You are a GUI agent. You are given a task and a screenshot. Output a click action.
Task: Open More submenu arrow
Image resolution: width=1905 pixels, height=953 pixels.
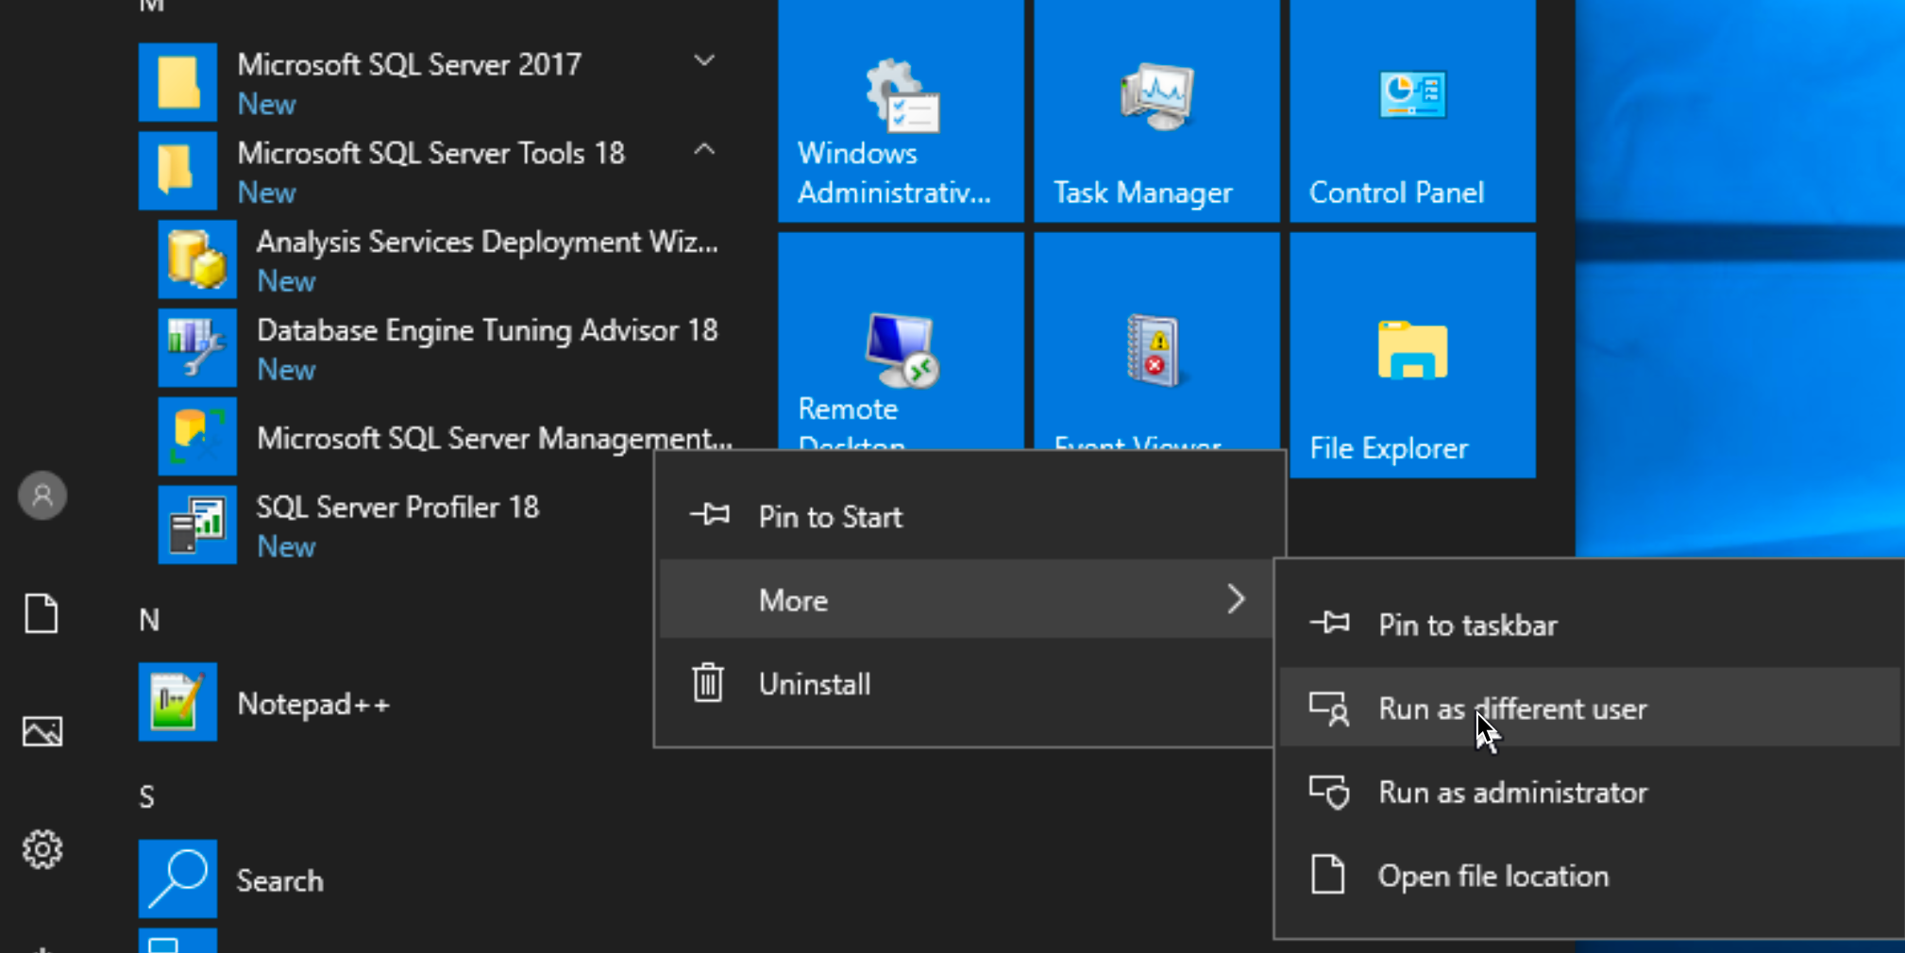pyautogui.click(x=1236, y=599)
